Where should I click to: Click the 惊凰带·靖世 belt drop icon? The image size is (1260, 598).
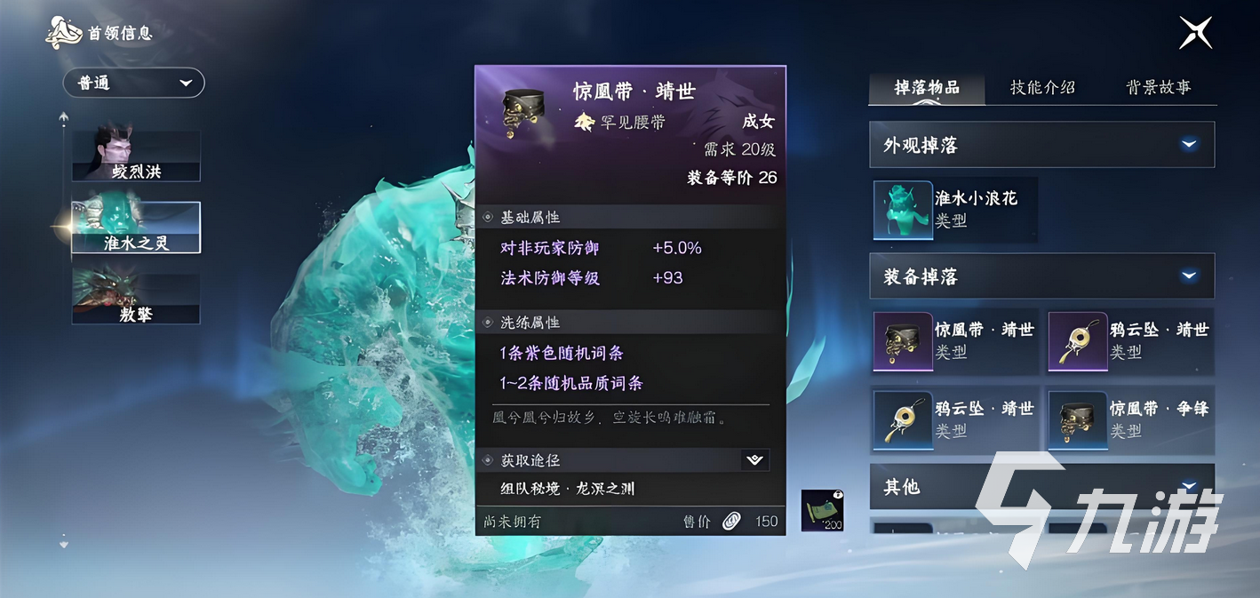click(902, 341)
